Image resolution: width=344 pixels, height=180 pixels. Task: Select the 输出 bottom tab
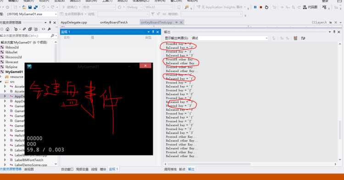coord(191,169)
